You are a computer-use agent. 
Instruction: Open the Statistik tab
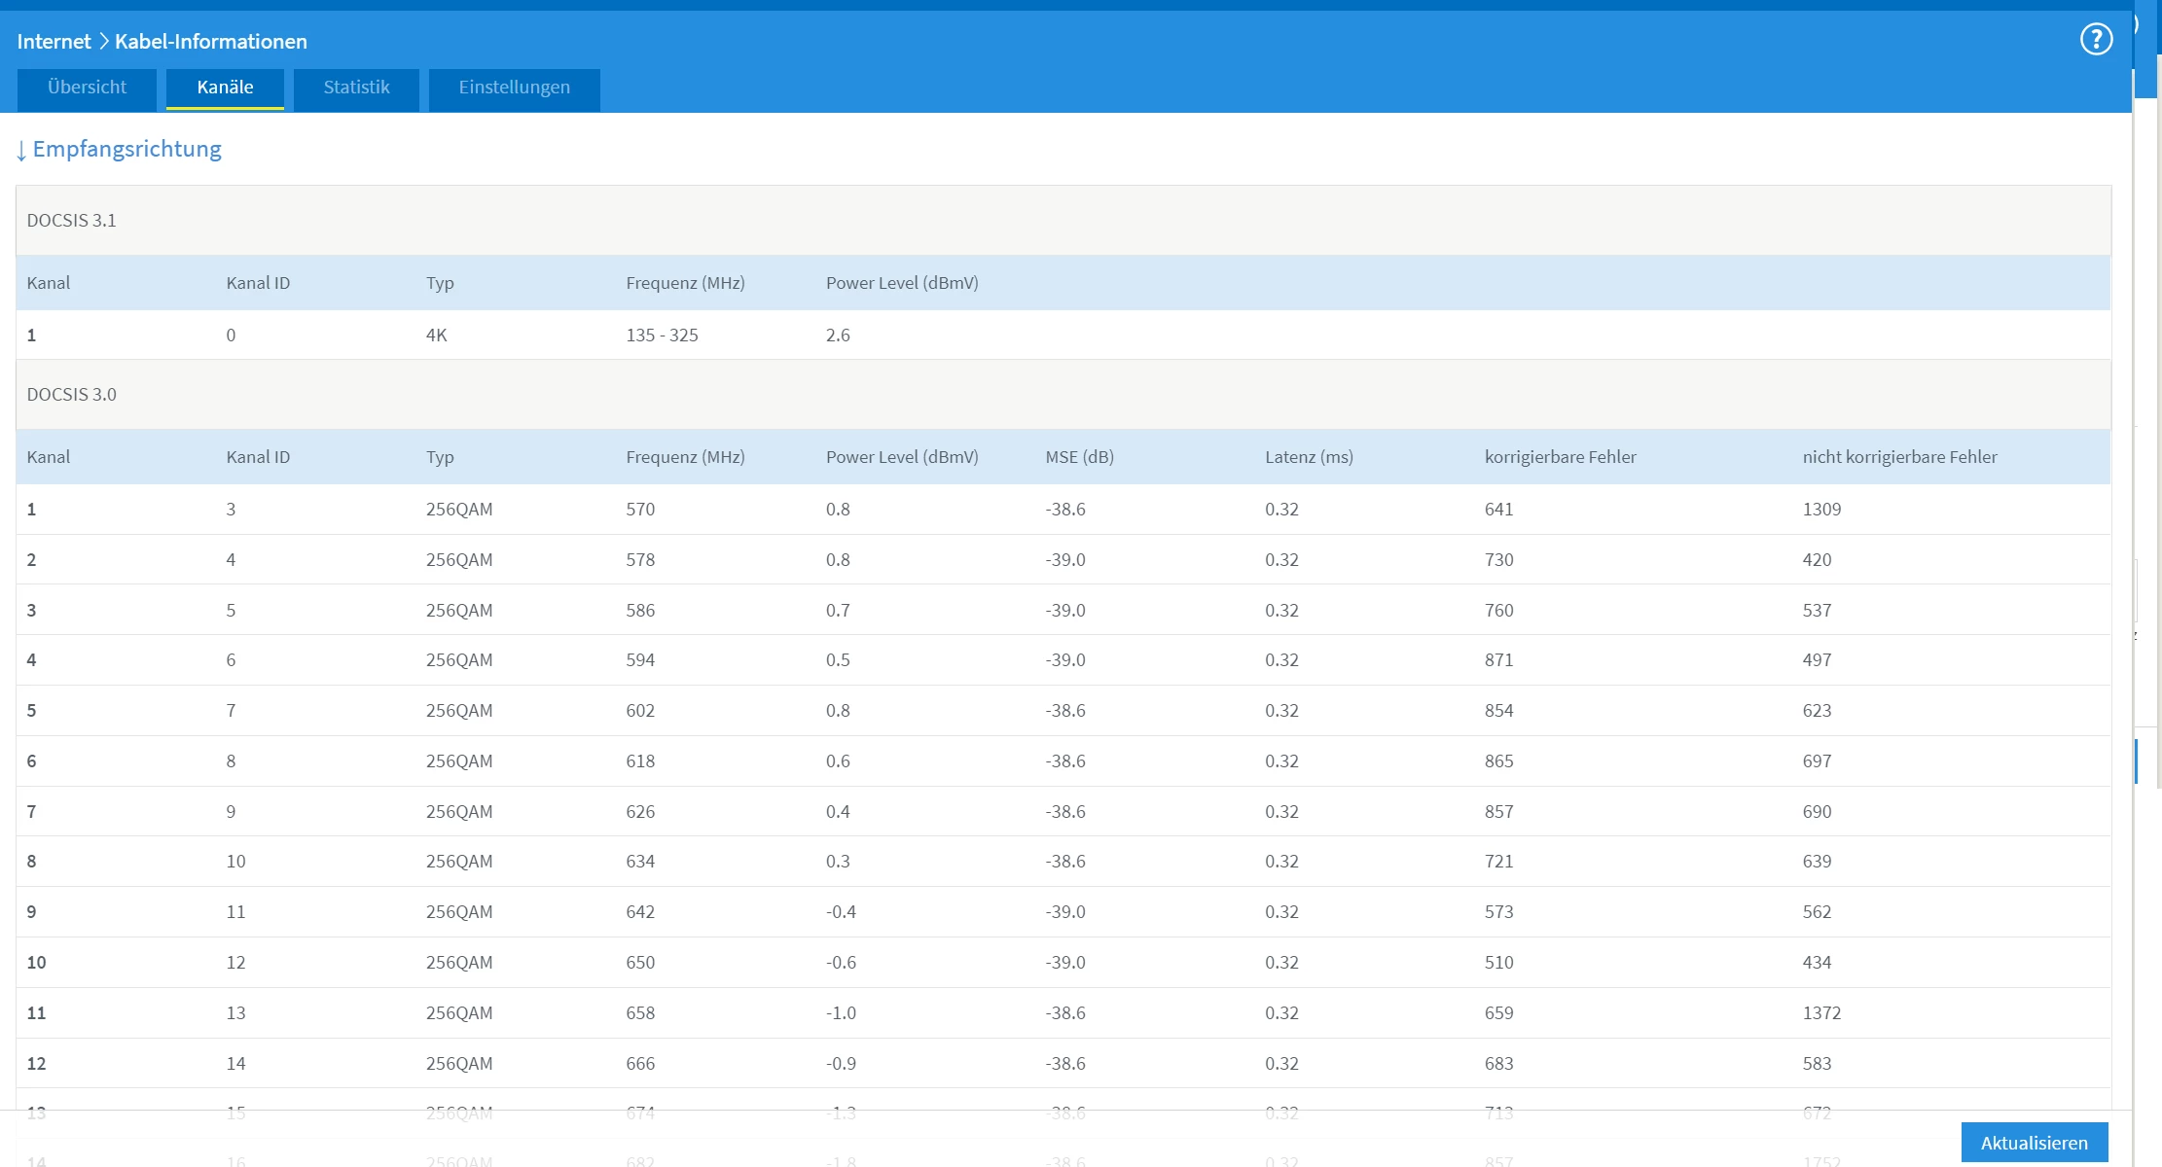356,88
